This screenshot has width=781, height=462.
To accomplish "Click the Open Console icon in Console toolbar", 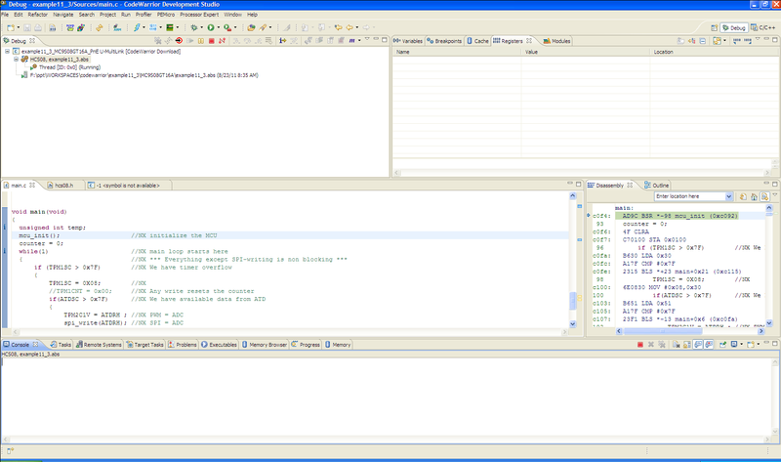I will [x=751, y=345].
